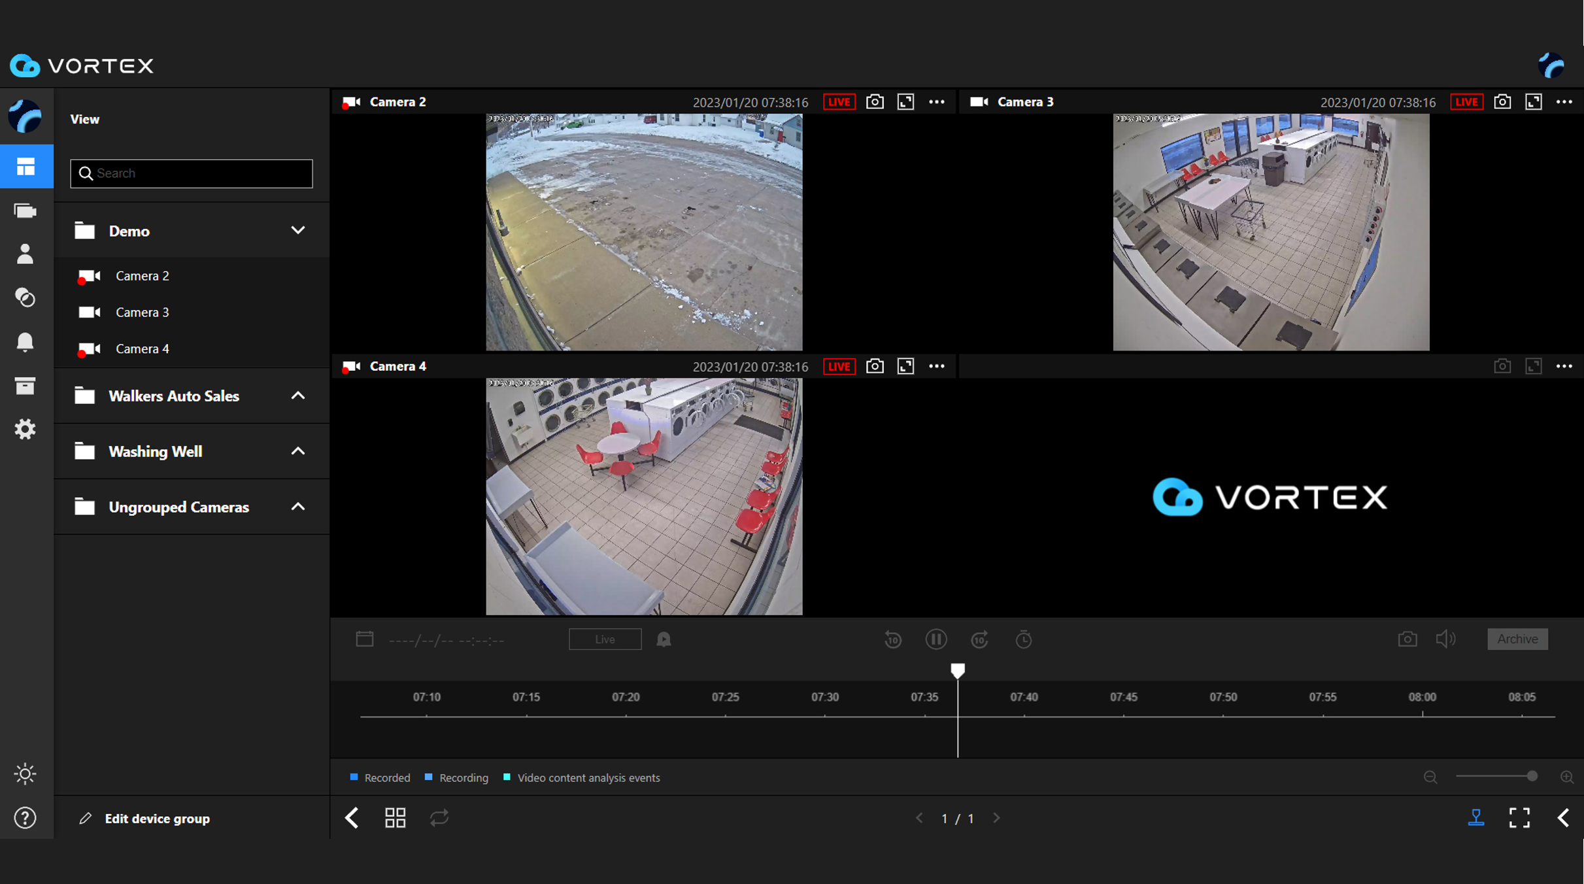Screen dimensions: 1584x884
Task: Open the help question mark icon
Action: click(25, 818)
